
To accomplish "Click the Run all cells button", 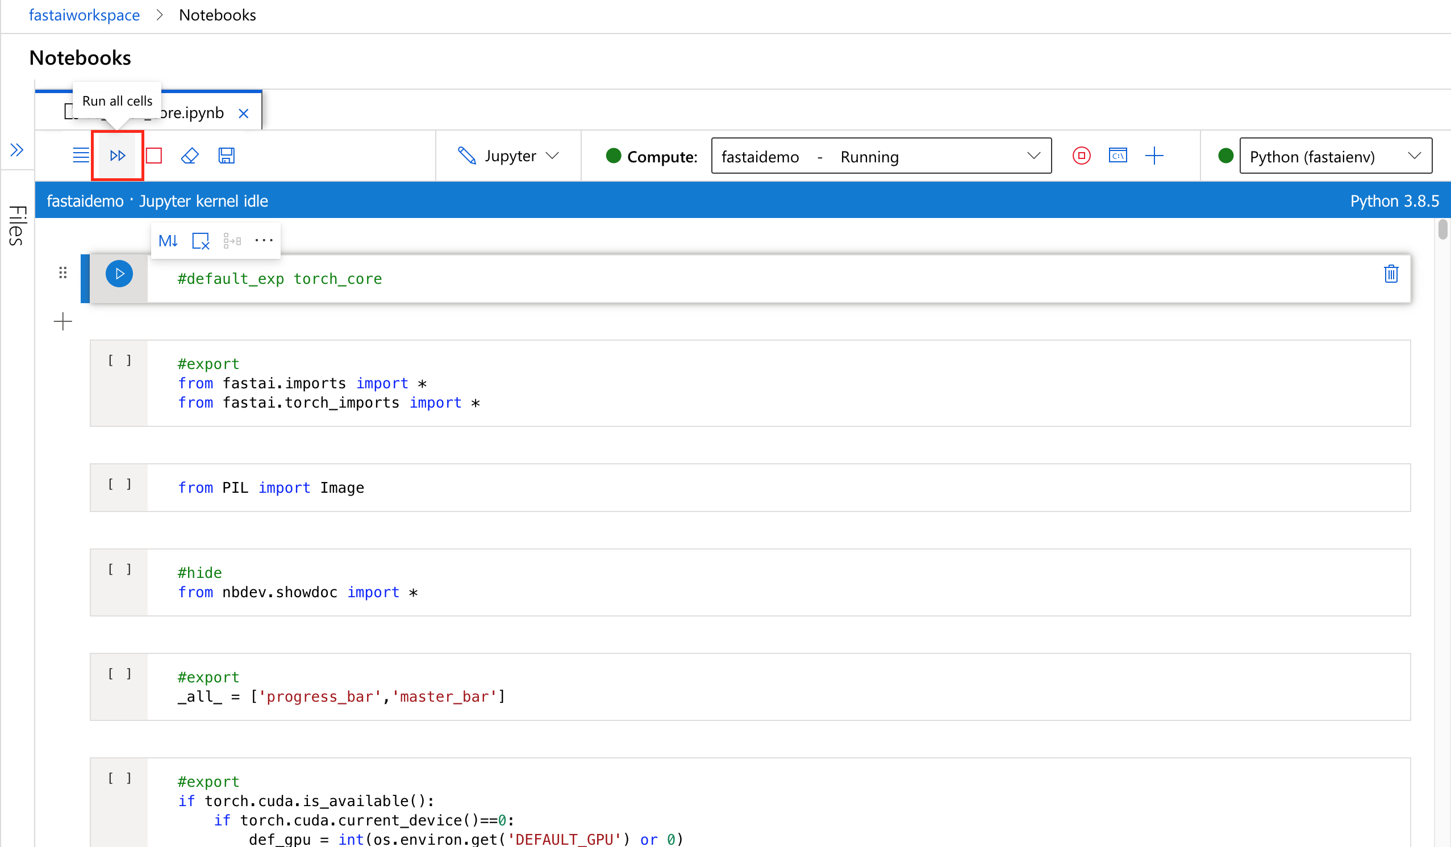I will coord(117,156).
